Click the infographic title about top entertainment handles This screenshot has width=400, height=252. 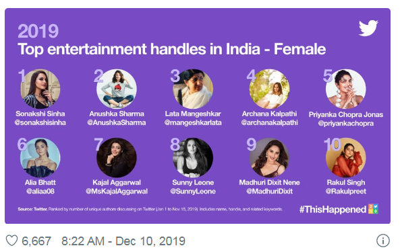point(172,49)
